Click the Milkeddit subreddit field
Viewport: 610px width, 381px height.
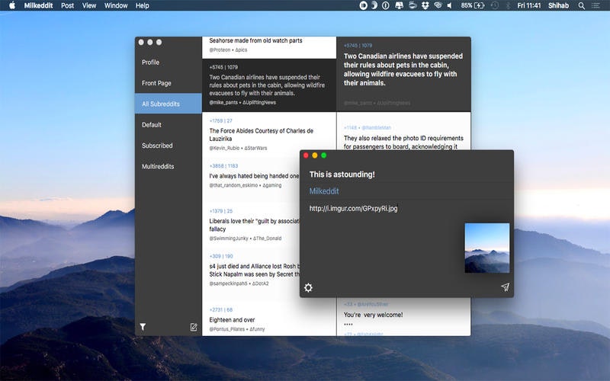(324, 191)
